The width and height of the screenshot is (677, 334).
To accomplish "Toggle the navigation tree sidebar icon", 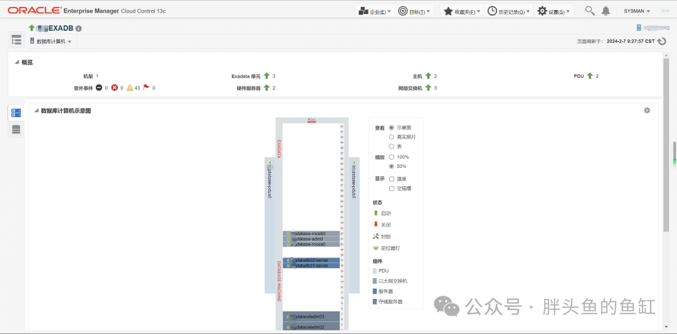I will click(16, 40).
